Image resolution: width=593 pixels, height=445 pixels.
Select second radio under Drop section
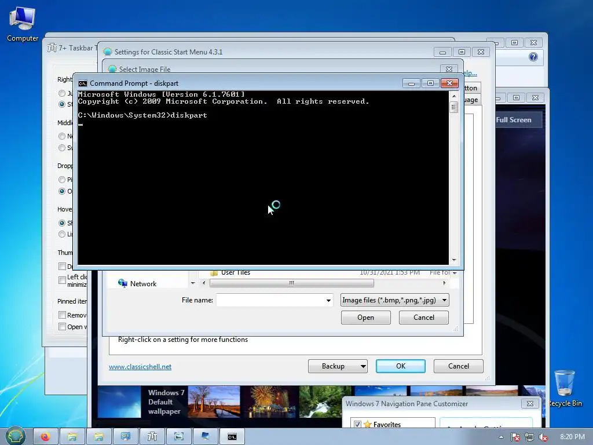click(62, 191)
